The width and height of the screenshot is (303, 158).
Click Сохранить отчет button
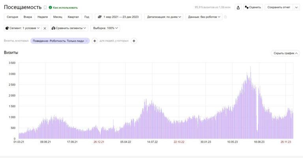click(x=279, y=7)
